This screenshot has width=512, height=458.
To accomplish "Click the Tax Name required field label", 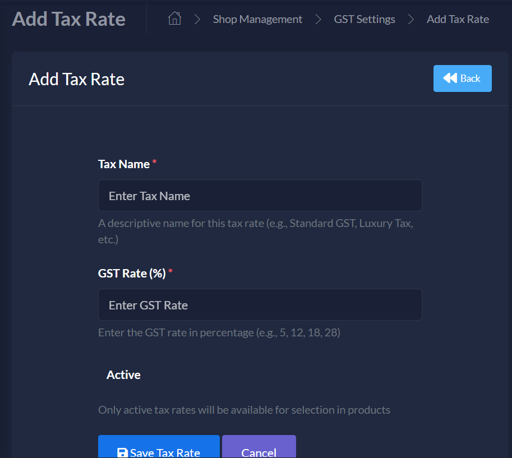I will 123,164.
